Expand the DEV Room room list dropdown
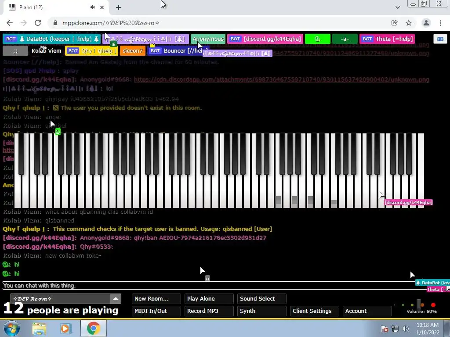 (116, 298)
